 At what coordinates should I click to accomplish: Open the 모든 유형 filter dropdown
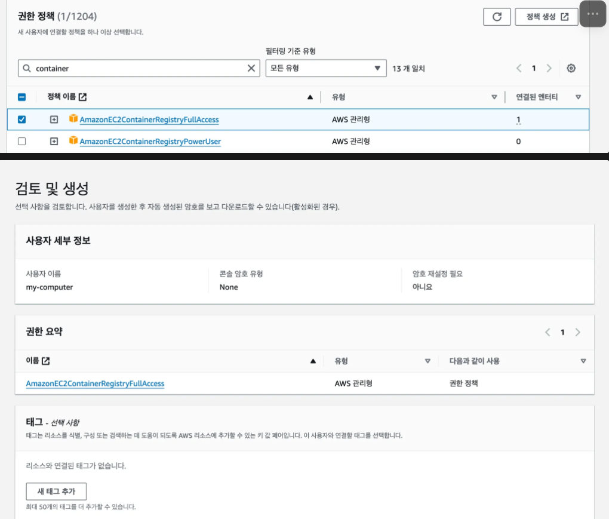tap(326, 68)
